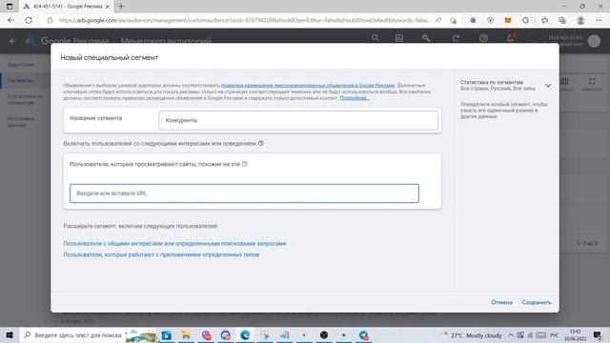This screenshot has height=343, width=610.
Task: Open Источники данных in the sidebar
Action: (x=21, y=122)
